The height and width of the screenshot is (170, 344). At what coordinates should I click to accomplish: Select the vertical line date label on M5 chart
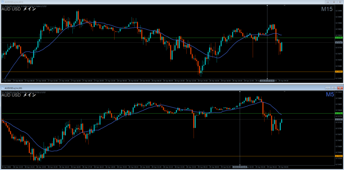click(x=240, y=167)
